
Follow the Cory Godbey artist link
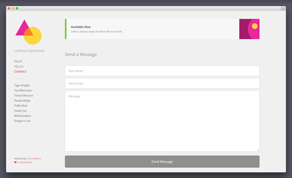coord(34,159)
